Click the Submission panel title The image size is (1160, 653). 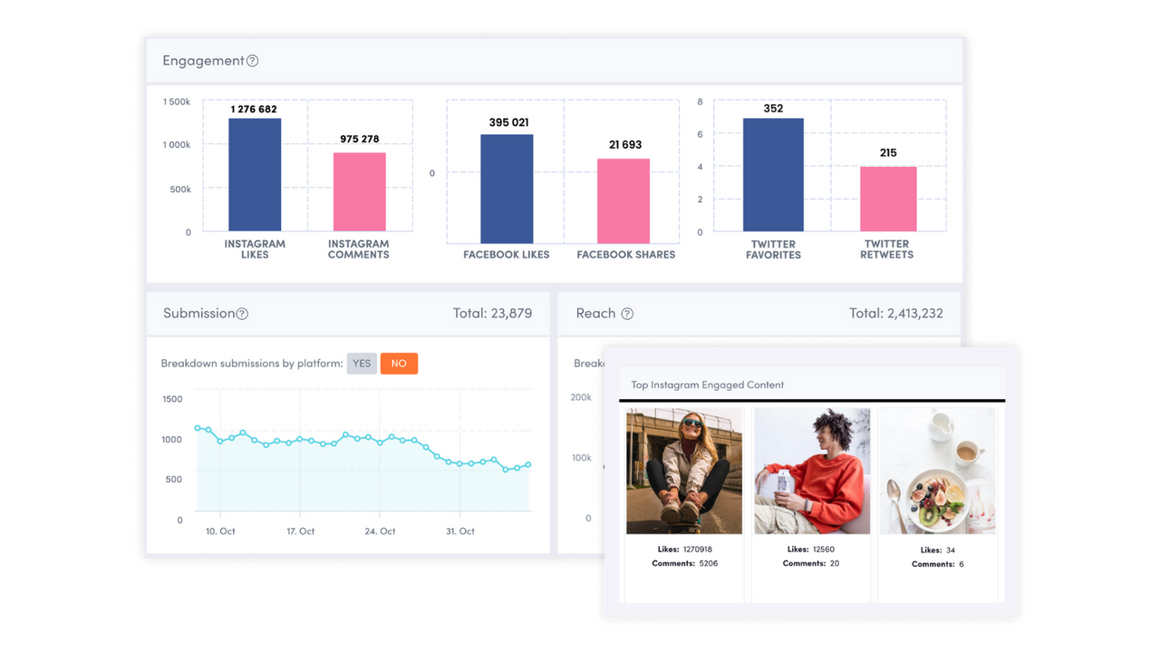pos(198,313)
